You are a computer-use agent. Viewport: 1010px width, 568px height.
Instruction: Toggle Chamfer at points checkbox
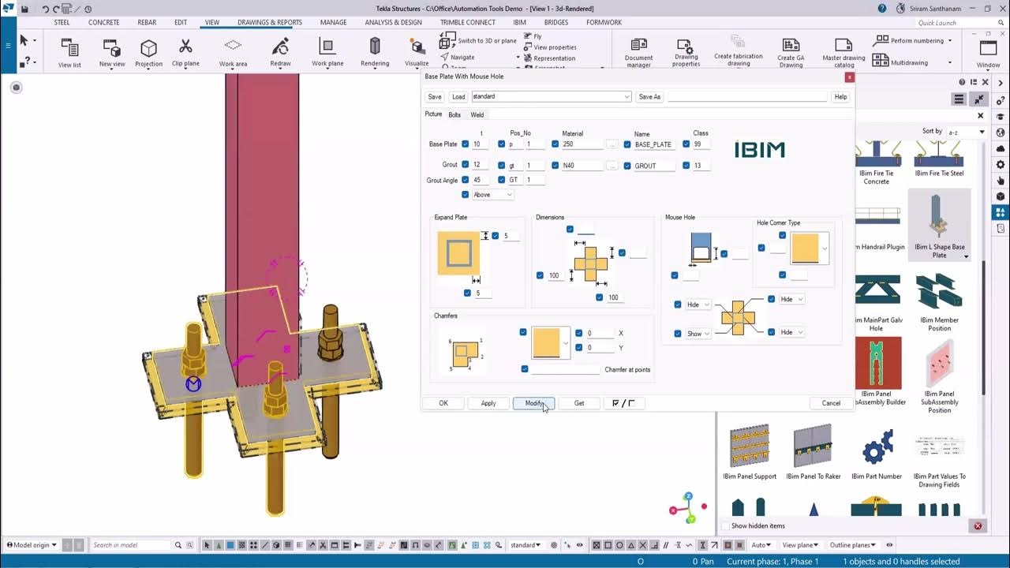[525, 369]
